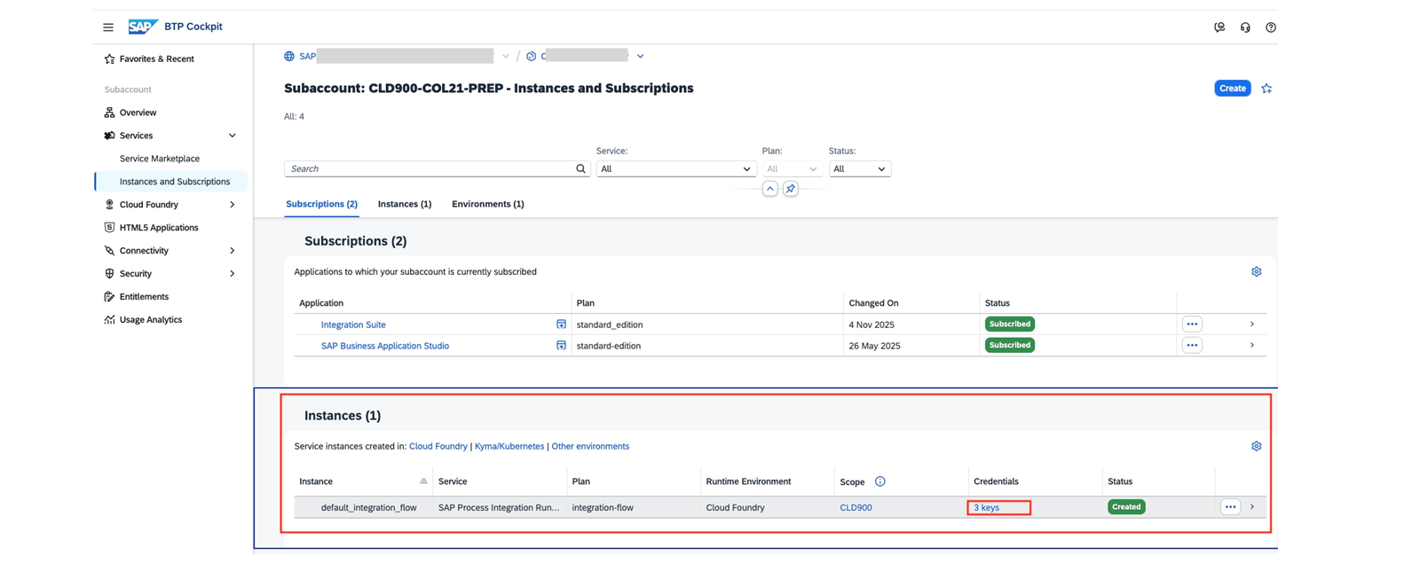Image resolution: width=1420 pixels, height=563 pixels.
Task: Click Other environments link
Action: (590, 447)
